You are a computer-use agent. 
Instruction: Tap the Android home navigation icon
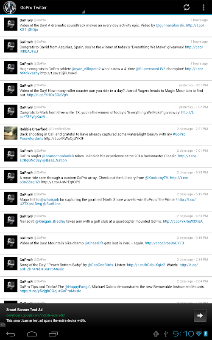[32, 334]
